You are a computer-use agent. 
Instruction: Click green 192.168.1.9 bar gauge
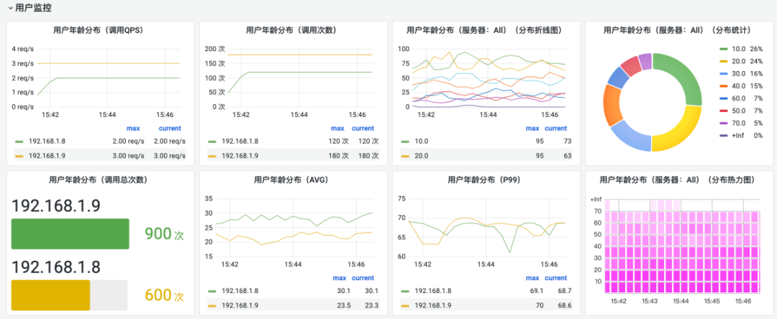[70, 234]
